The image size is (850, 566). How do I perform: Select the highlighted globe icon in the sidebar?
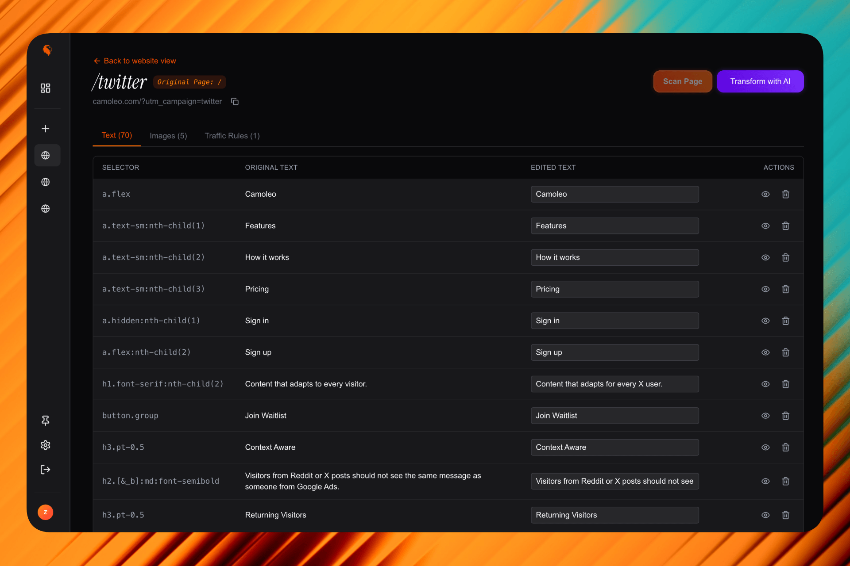47,155
